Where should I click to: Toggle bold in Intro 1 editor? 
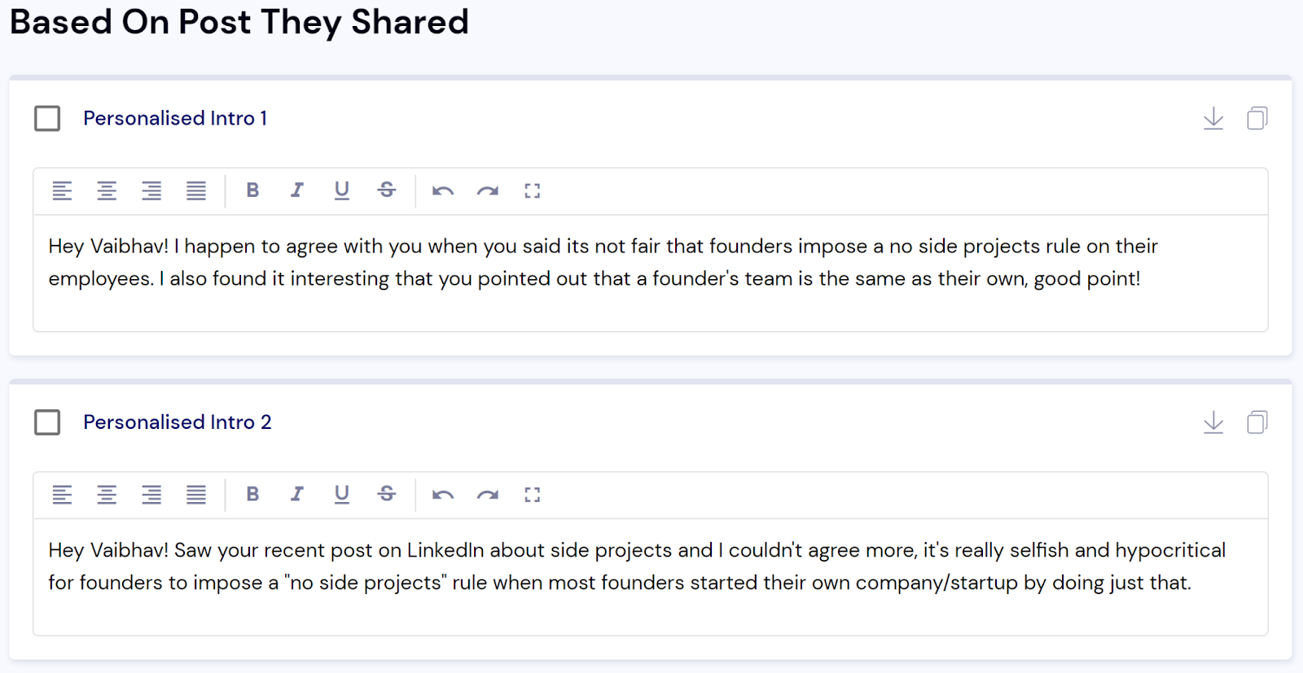[x=252, y=190]
